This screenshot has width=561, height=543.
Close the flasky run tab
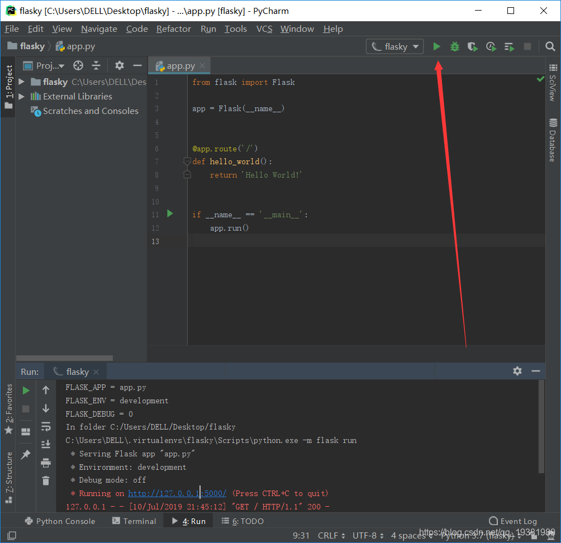point(96,372)
